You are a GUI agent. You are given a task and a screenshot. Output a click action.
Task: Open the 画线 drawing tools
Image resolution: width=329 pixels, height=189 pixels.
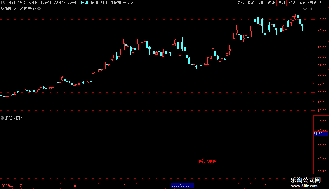click(x=281, y=3)
